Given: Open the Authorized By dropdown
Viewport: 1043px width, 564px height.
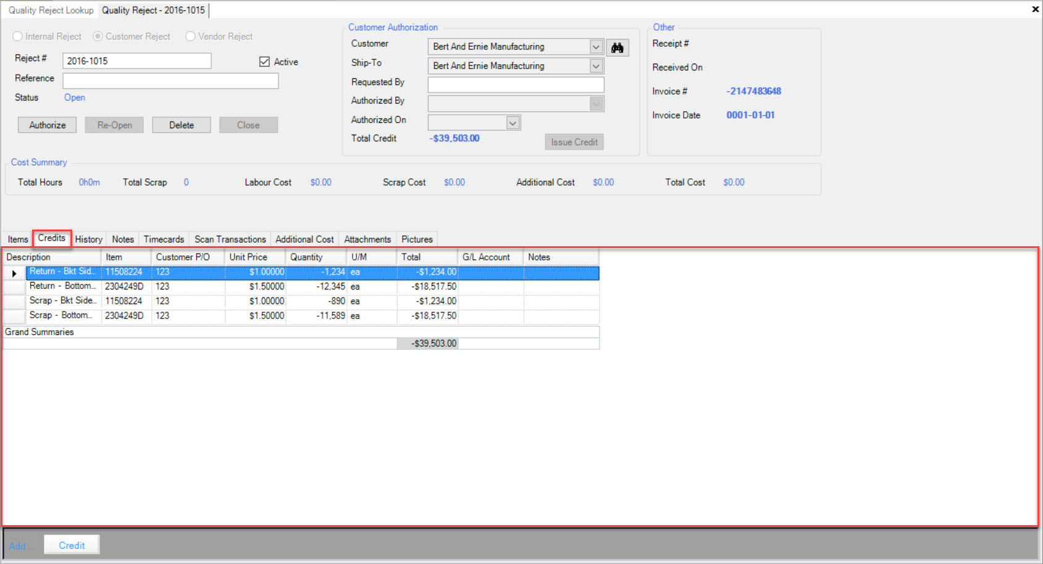Looking at the screenshot, I should coord(596,104).
